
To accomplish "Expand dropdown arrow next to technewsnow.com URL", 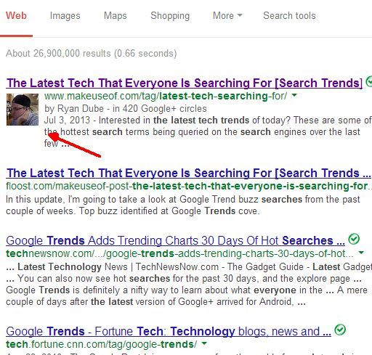I will [x=361, y=253].
